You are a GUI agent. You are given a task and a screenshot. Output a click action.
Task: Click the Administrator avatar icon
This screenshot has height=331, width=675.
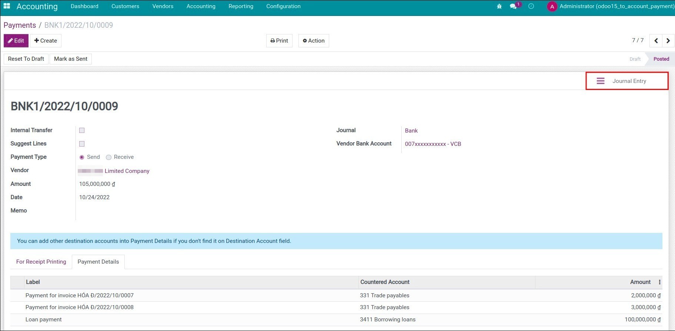(552, 7)
